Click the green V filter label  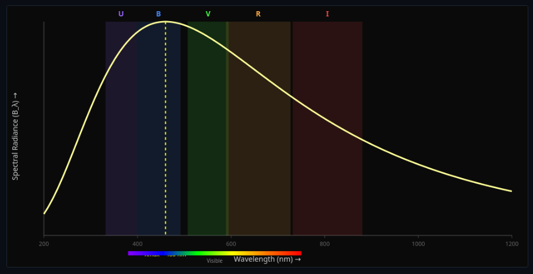tap(208, 14)
